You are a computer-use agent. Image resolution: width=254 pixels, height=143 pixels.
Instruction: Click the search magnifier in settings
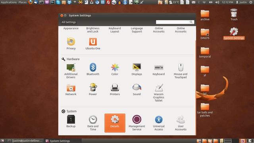191,22
